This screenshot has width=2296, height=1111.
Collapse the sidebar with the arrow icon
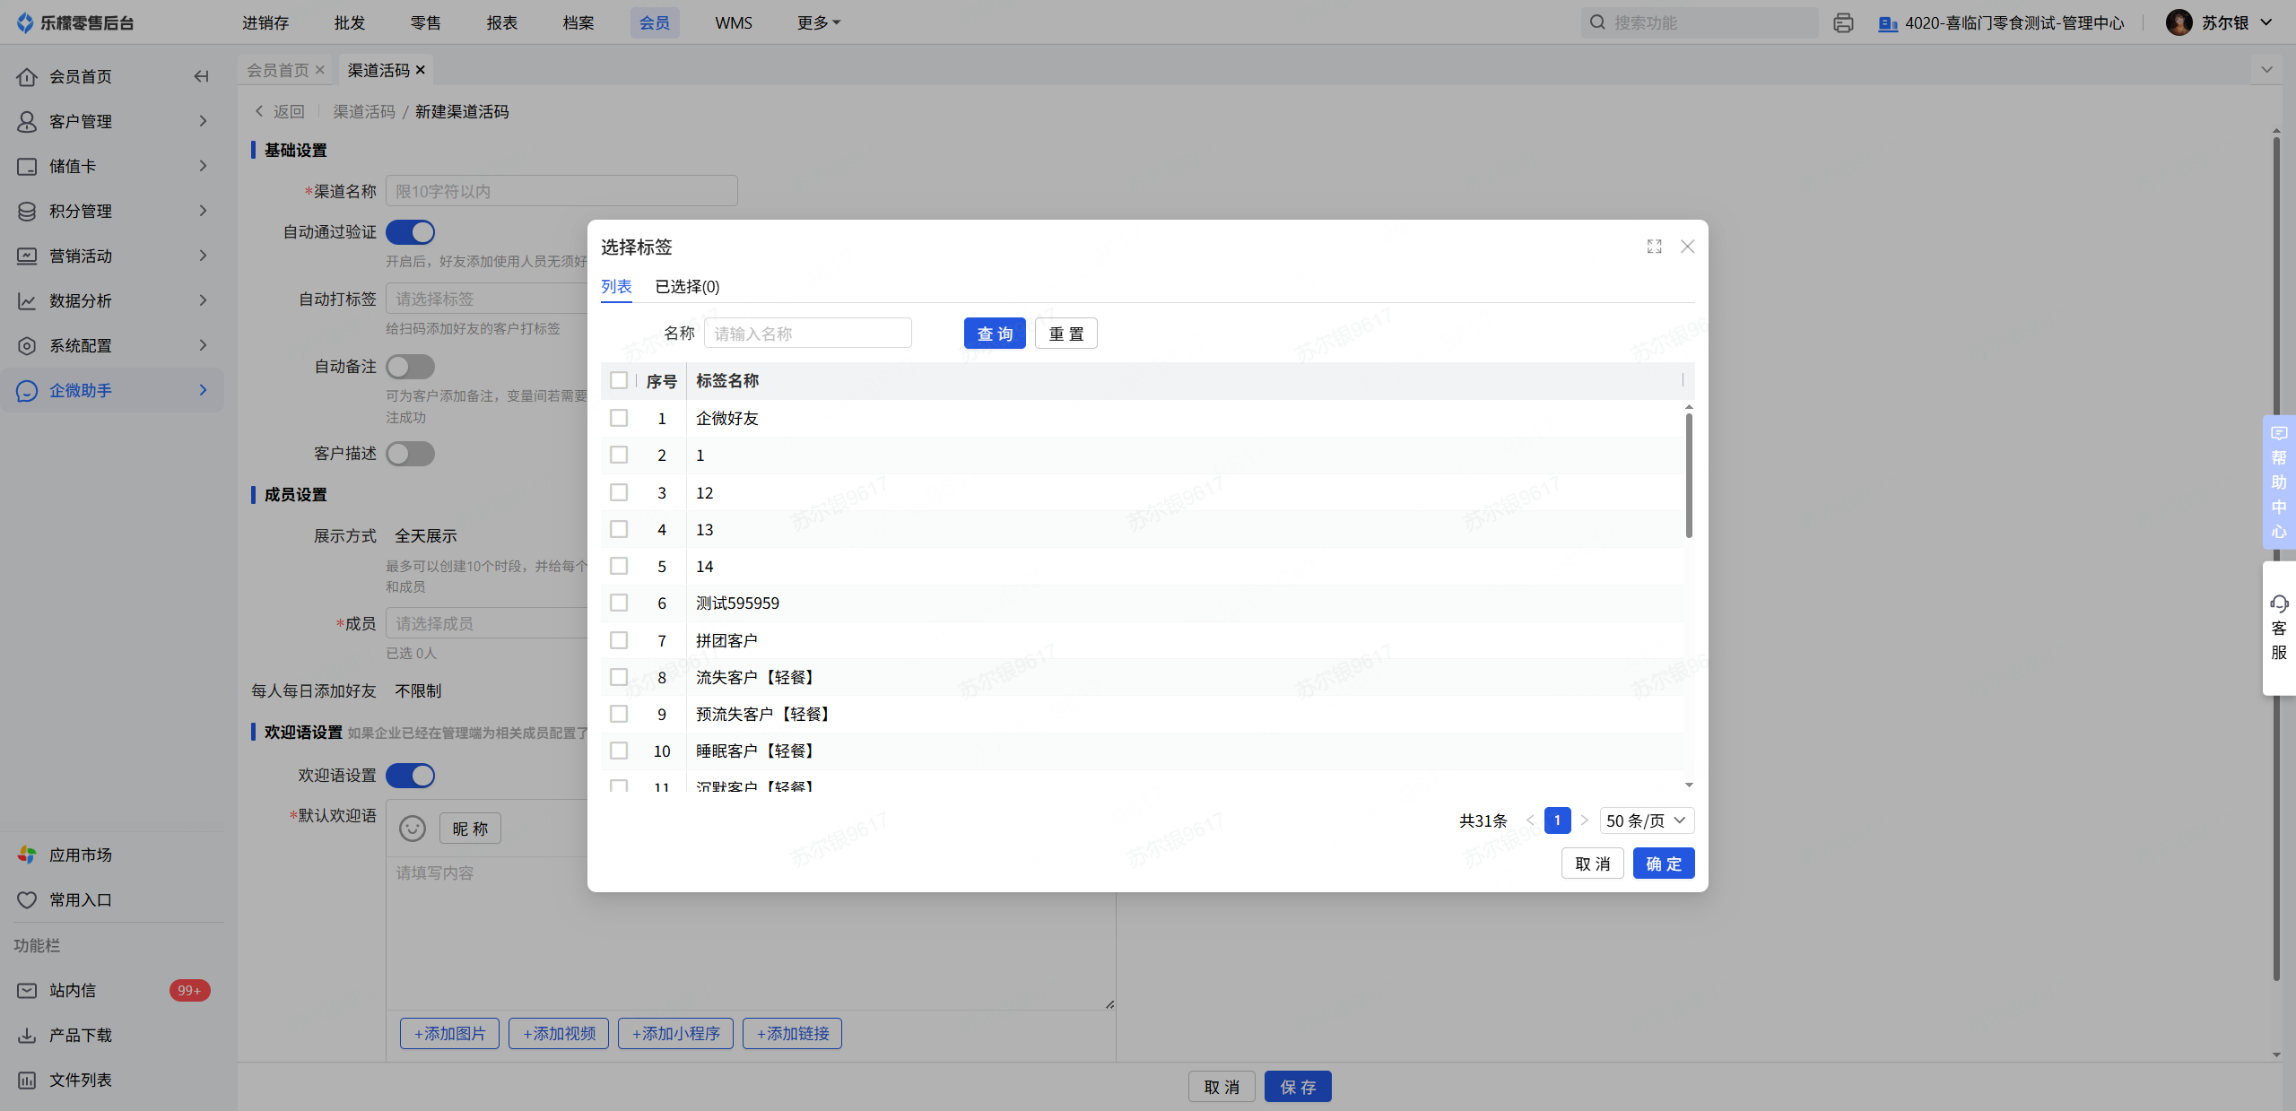click(201, 76)
